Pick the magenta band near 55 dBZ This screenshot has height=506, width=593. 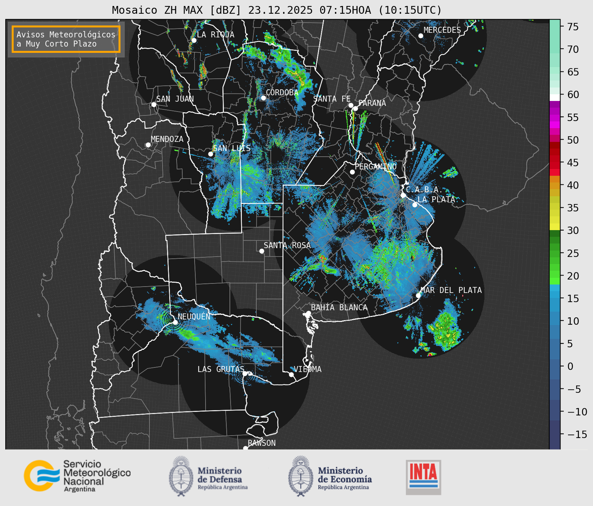(555, 119)
